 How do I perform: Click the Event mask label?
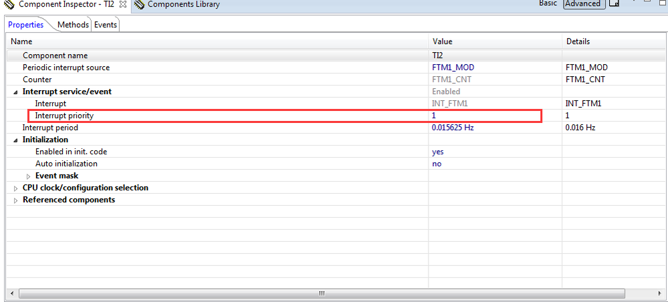pyautogui.click(x=57, y=176)
